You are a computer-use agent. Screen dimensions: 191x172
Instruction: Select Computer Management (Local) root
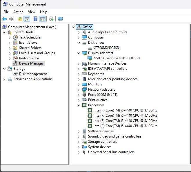(x=32, y=27)
